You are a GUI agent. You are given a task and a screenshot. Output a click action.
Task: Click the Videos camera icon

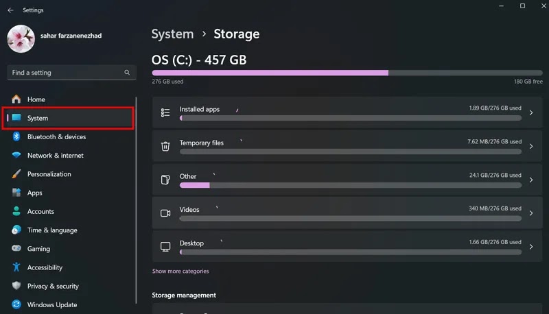[x=165, y=213]
